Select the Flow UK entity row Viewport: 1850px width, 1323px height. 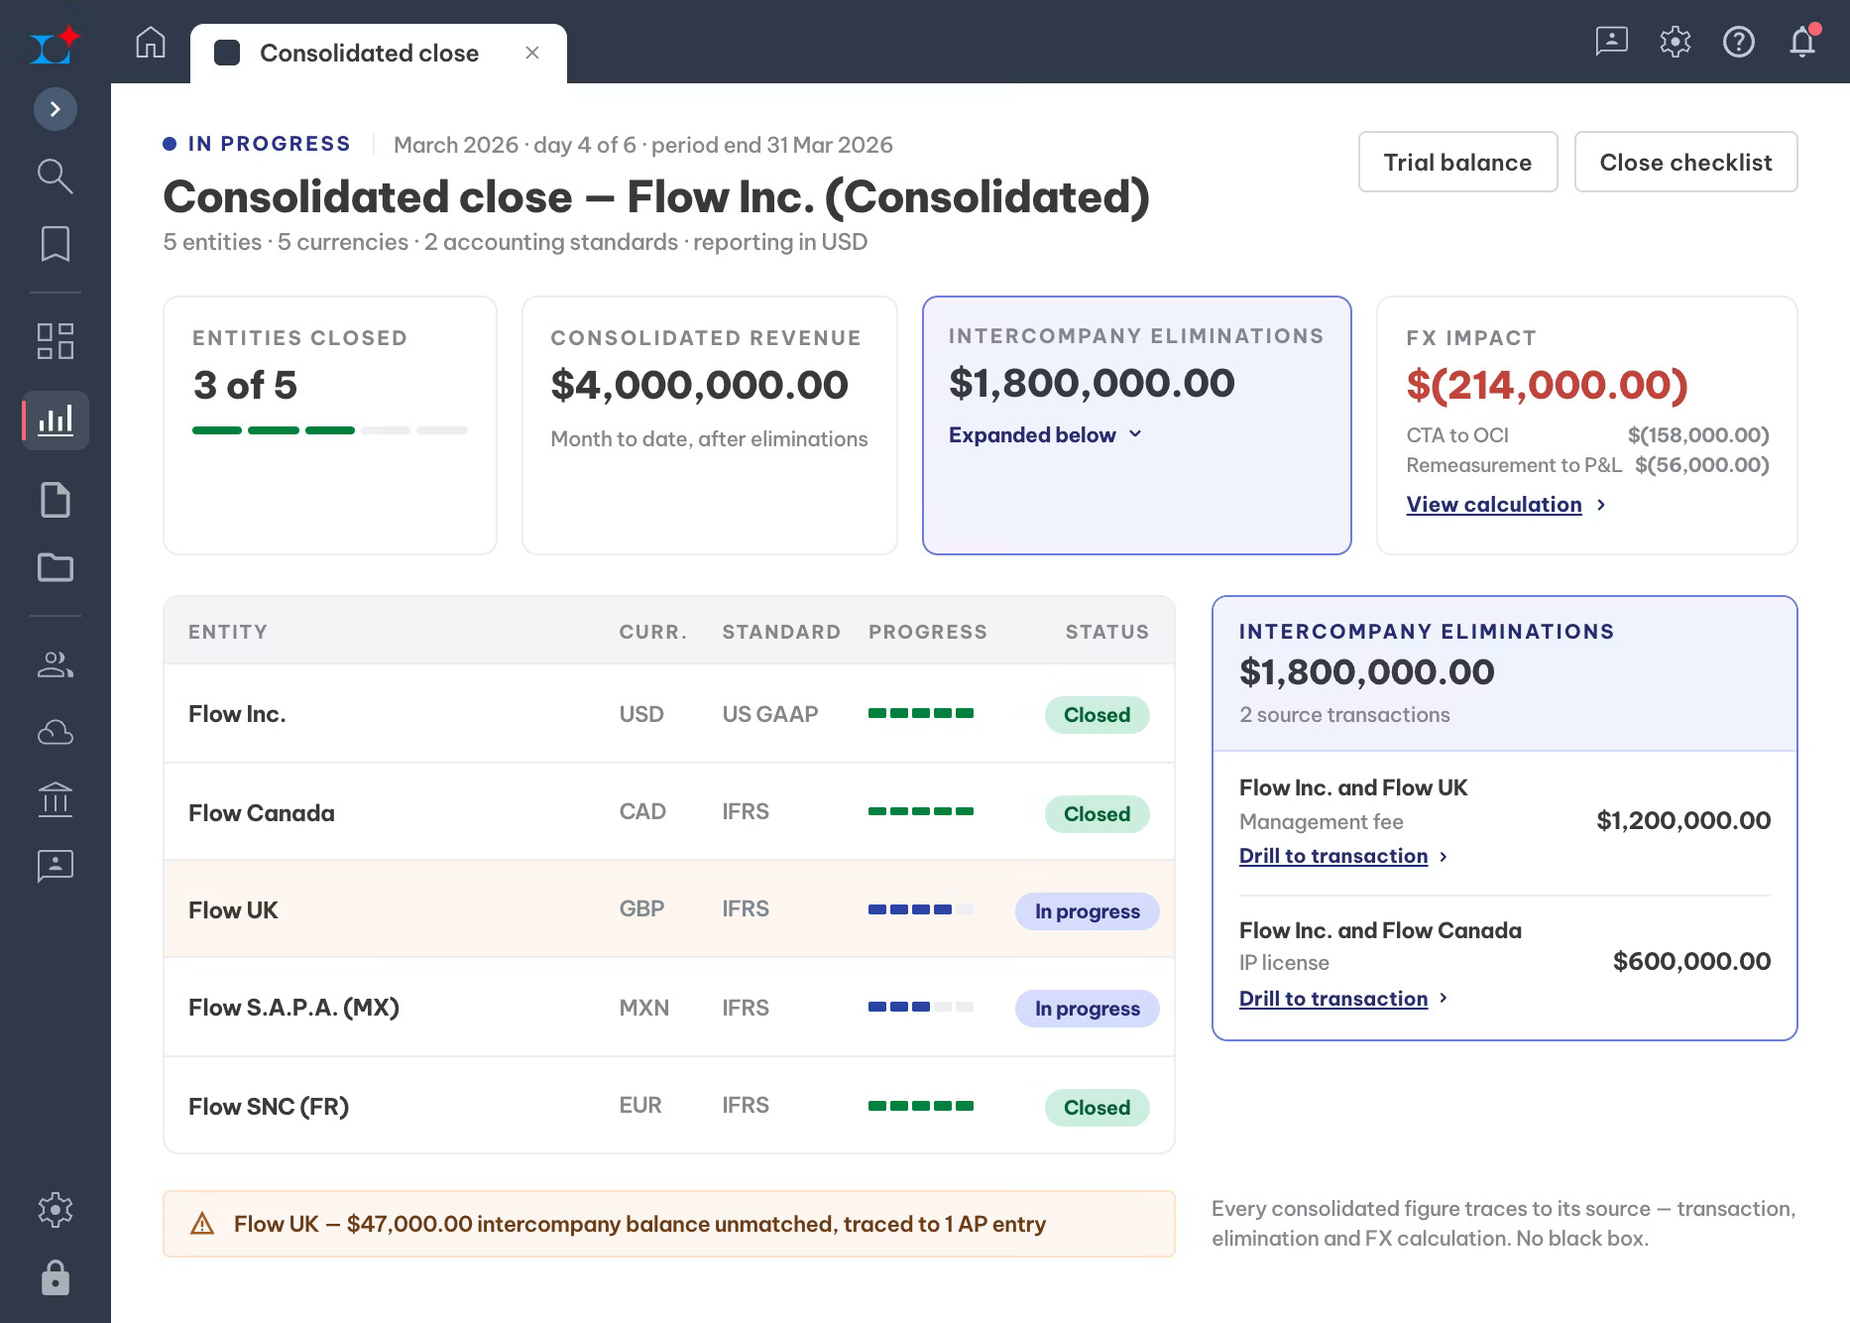pyautogui.click(x=669, y=909)
